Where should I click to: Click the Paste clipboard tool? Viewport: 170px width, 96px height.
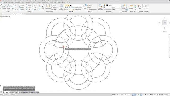click(x=139, y=6)
